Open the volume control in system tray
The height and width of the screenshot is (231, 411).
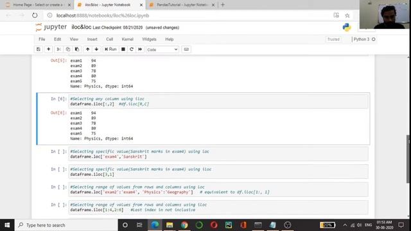point(360,225)
